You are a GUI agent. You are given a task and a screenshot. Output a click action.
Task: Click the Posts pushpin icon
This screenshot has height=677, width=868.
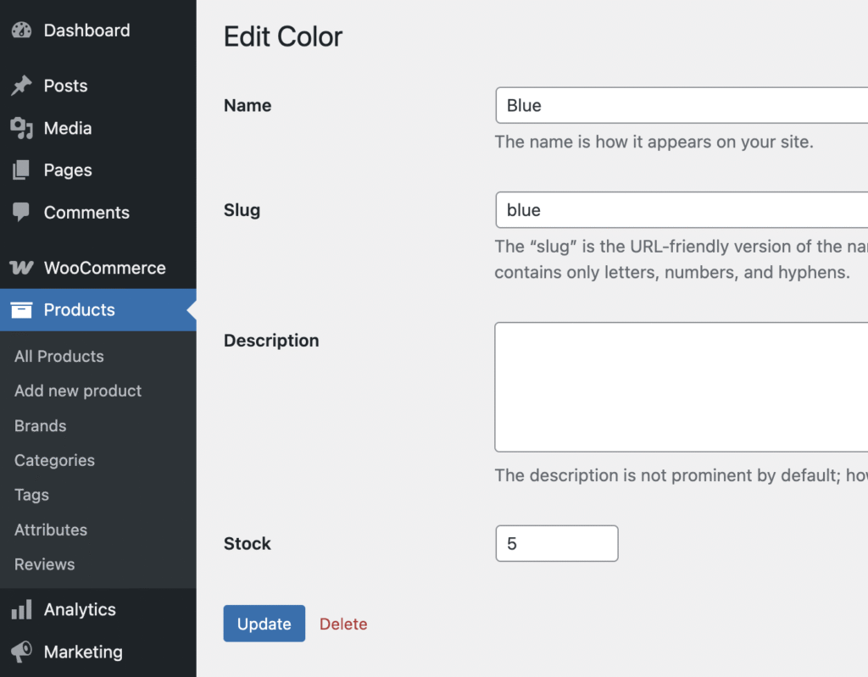[x=21, y=86]
